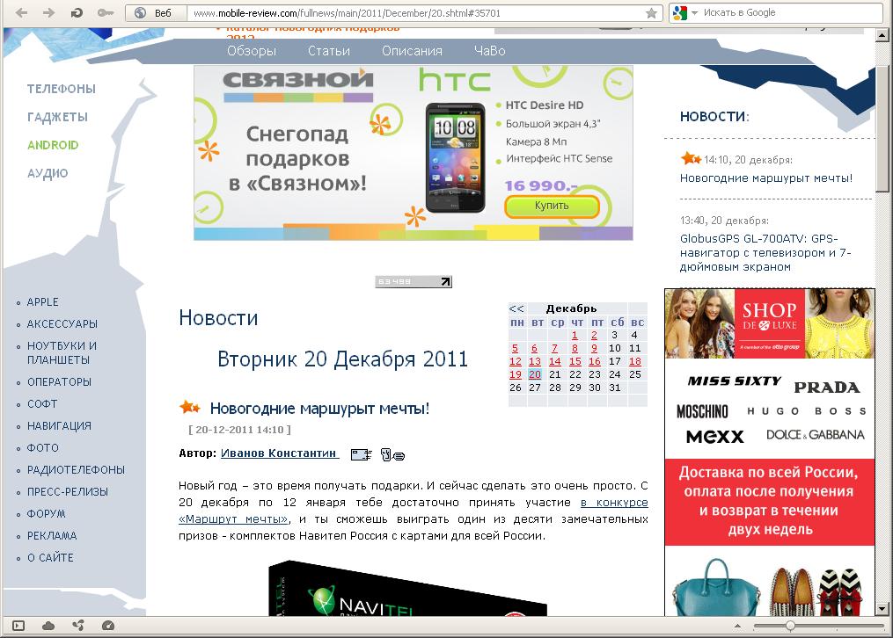The height and width of the screenshot is (638, 893).
Task: Focus the 'Искать в Google' search field
Action: [x=792, y=12]
